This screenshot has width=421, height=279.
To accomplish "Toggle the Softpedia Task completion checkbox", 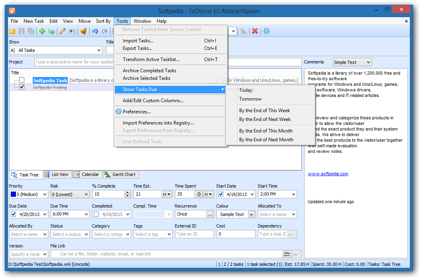I will (22, 80).
